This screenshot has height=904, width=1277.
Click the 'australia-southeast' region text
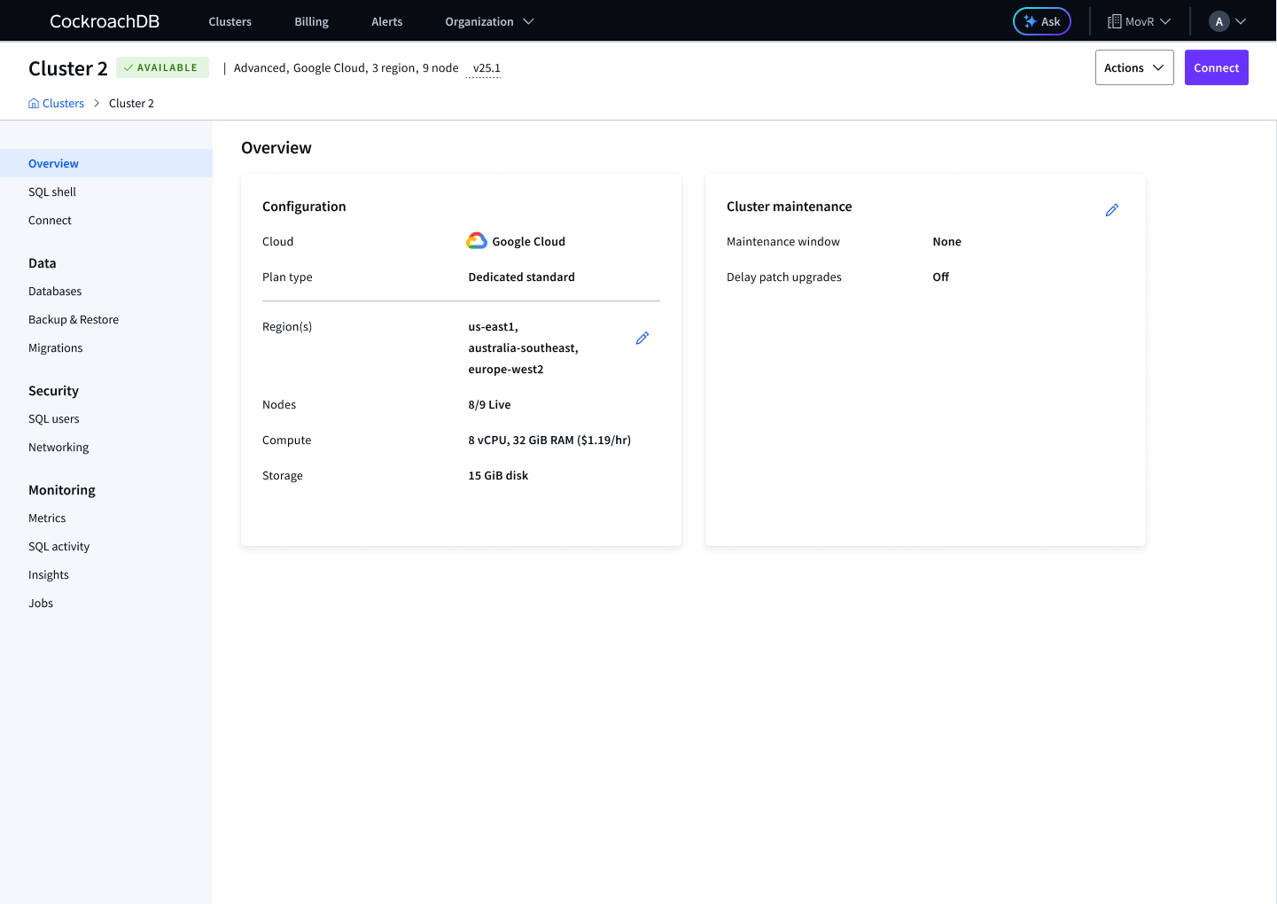tap(522, 348)
